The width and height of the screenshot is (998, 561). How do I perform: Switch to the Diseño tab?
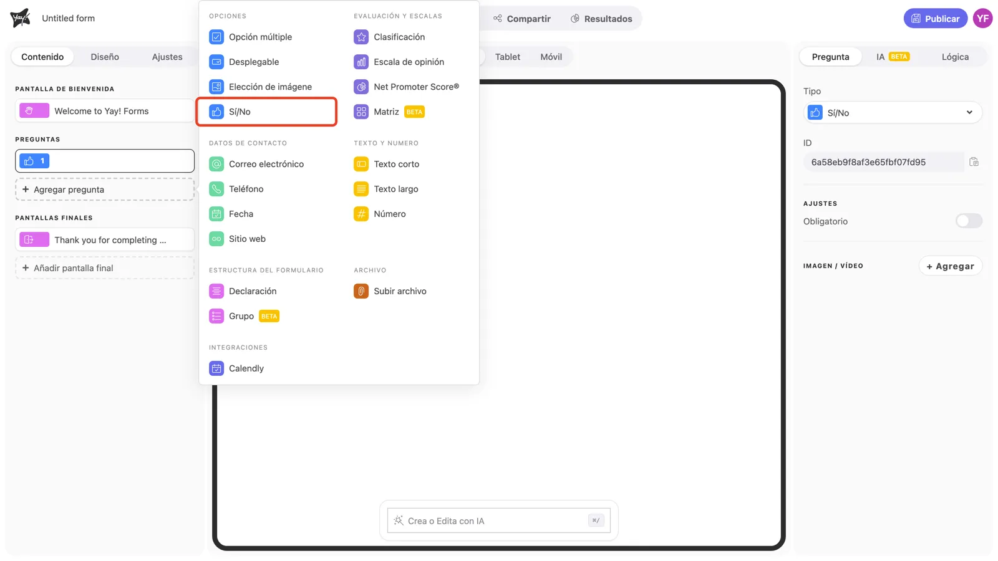pos(105,57)
